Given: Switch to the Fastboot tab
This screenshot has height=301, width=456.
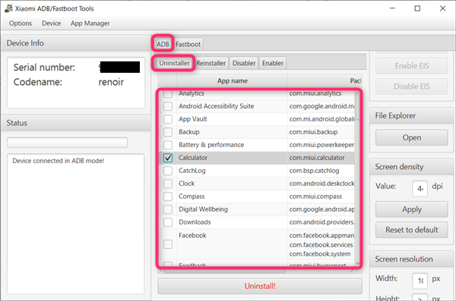Looking at the screenshot, I should [188, 44].
